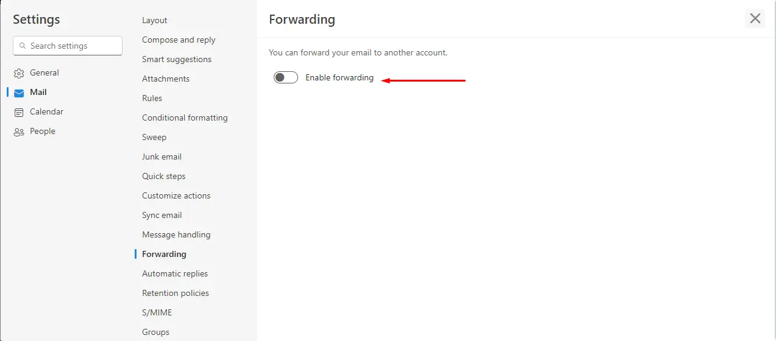Image resolution: width=776 pixels, height=341 pixels.
Task: Click the People icon in sidebar
Action: (19, 132)
